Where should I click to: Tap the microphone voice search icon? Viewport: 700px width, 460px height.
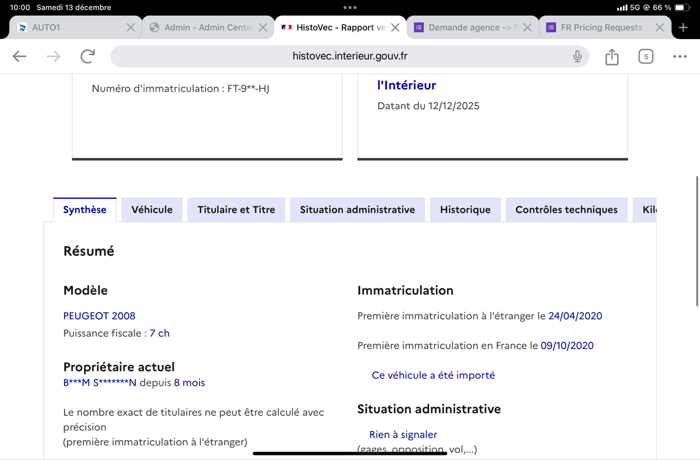[x=577, y=56]
